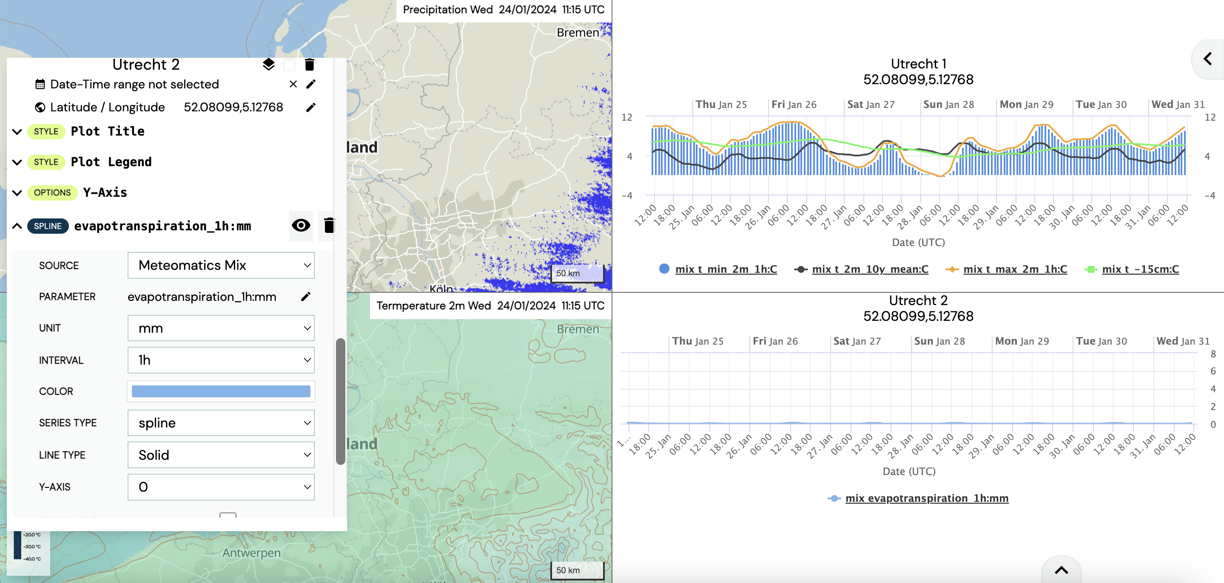Click Thu Jan 25 label in Utrecht 1 chart

721,105
